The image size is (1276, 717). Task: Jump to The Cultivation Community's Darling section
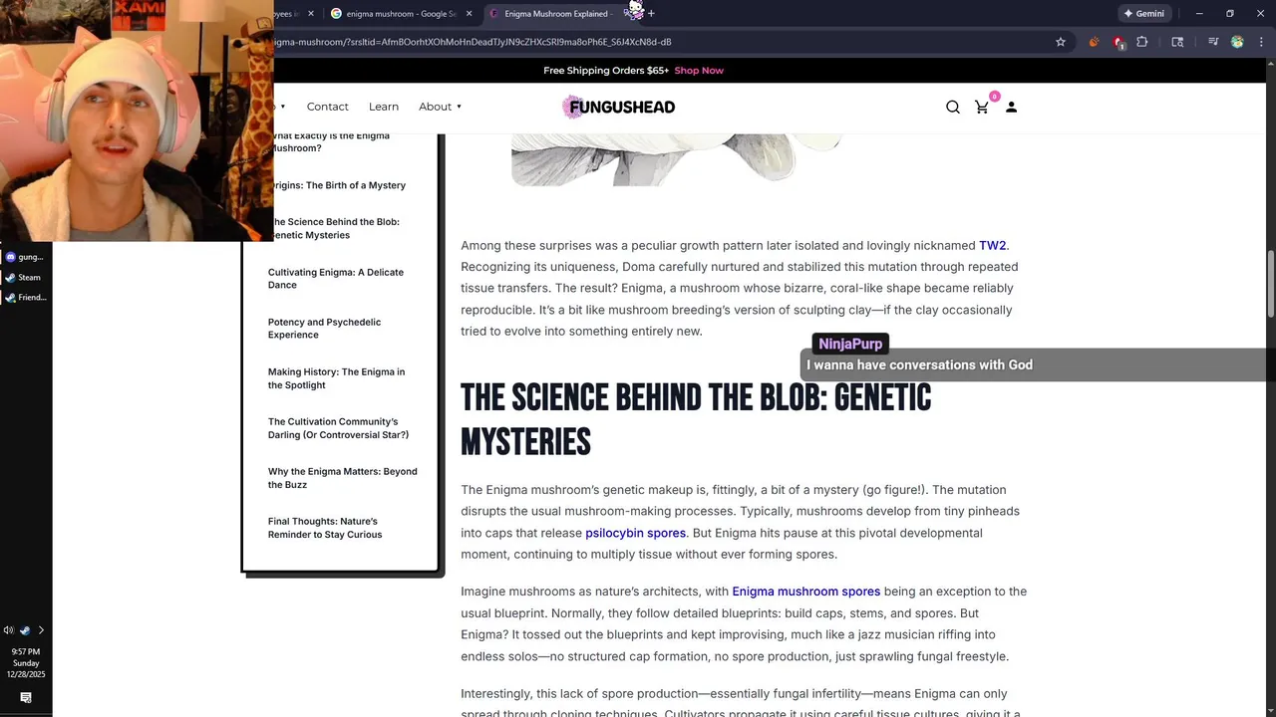click(x=338, y=428)
